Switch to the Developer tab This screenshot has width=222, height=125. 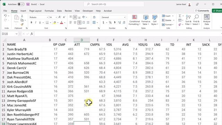pyautogui.click(x=88, y=11)
